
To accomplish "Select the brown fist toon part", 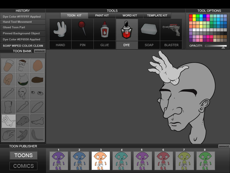I will click(9, 80).
